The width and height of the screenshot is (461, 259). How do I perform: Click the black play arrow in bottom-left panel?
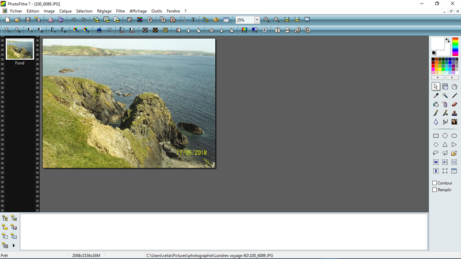tap(14, 246)
